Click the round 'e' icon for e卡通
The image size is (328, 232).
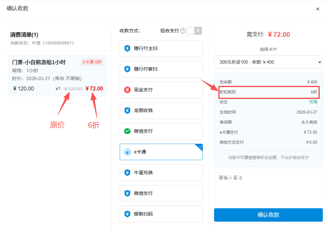click(127, 152)
